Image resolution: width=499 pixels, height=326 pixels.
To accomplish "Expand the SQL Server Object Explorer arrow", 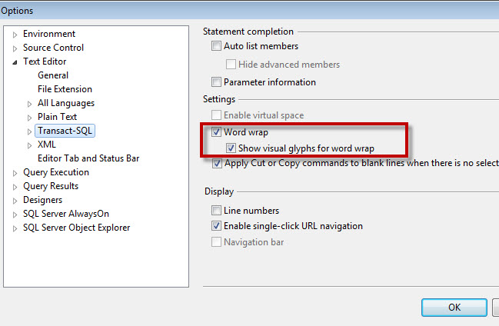I will (x=15, y=228).
